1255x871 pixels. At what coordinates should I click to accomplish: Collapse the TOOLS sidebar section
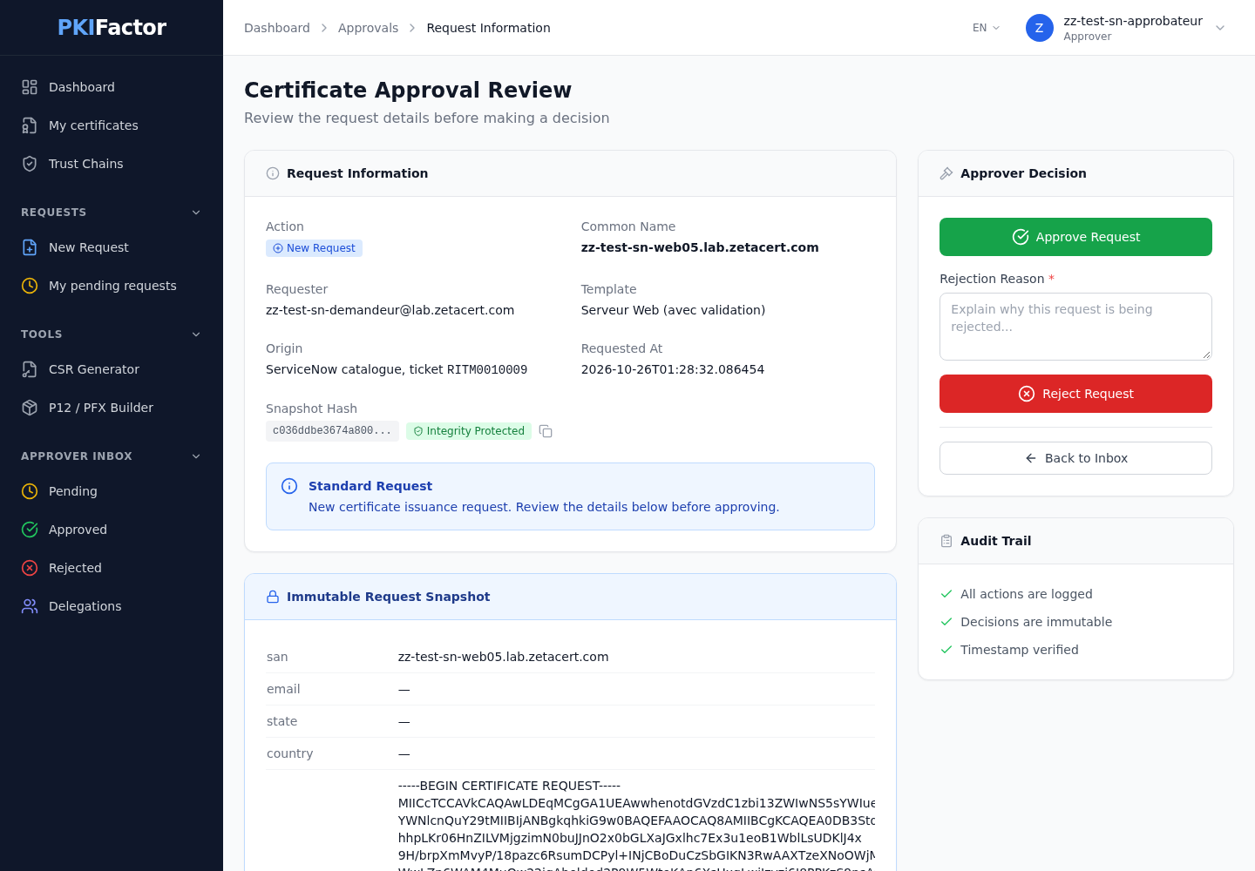click(x=196, y=334)
